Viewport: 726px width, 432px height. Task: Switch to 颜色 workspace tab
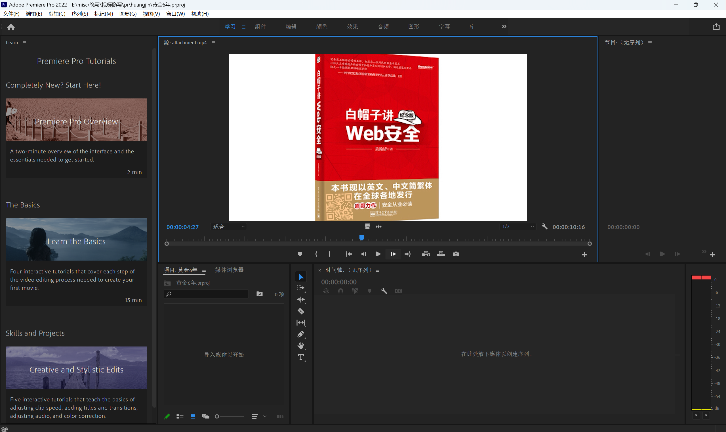pos(321,27)
